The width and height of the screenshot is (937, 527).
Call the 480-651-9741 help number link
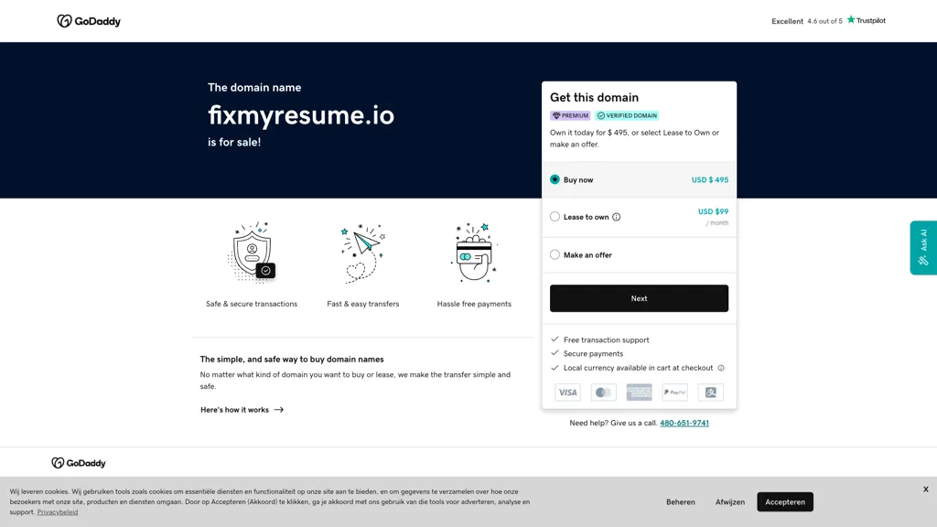(x=684, y=423)
